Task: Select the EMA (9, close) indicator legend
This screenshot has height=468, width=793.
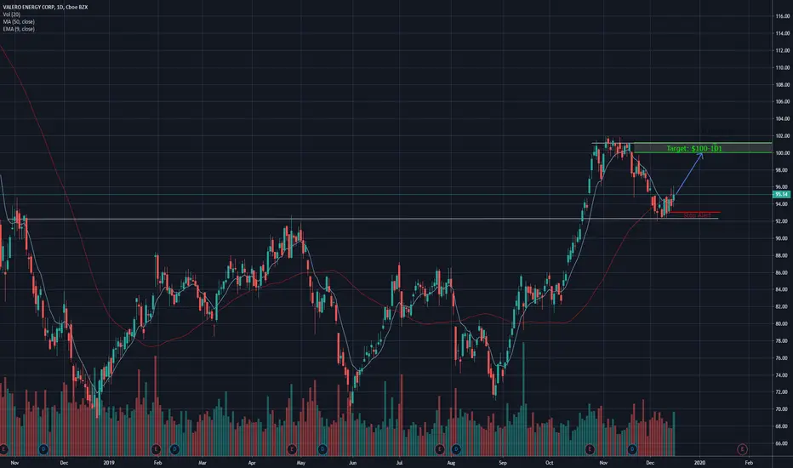Action: 19,29
